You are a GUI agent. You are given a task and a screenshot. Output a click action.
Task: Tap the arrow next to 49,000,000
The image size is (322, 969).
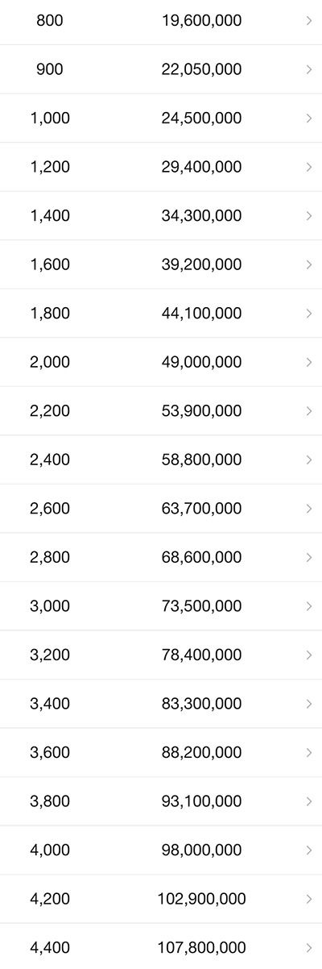(309, 362)
